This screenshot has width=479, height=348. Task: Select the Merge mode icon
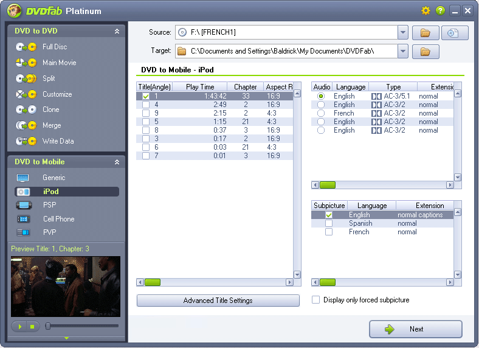coord(26,125)
